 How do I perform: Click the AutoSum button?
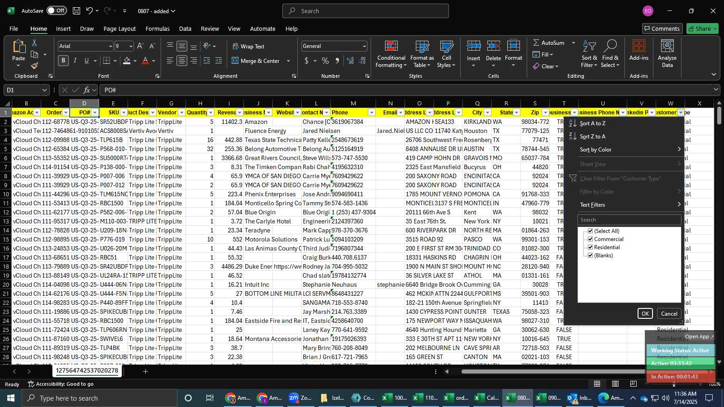click(548, 43)
